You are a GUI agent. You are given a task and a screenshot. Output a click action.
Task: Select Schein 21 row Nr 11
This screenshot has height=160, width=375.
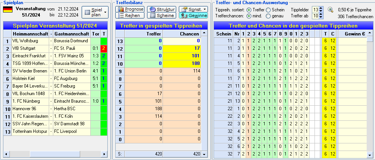point(290,86)
